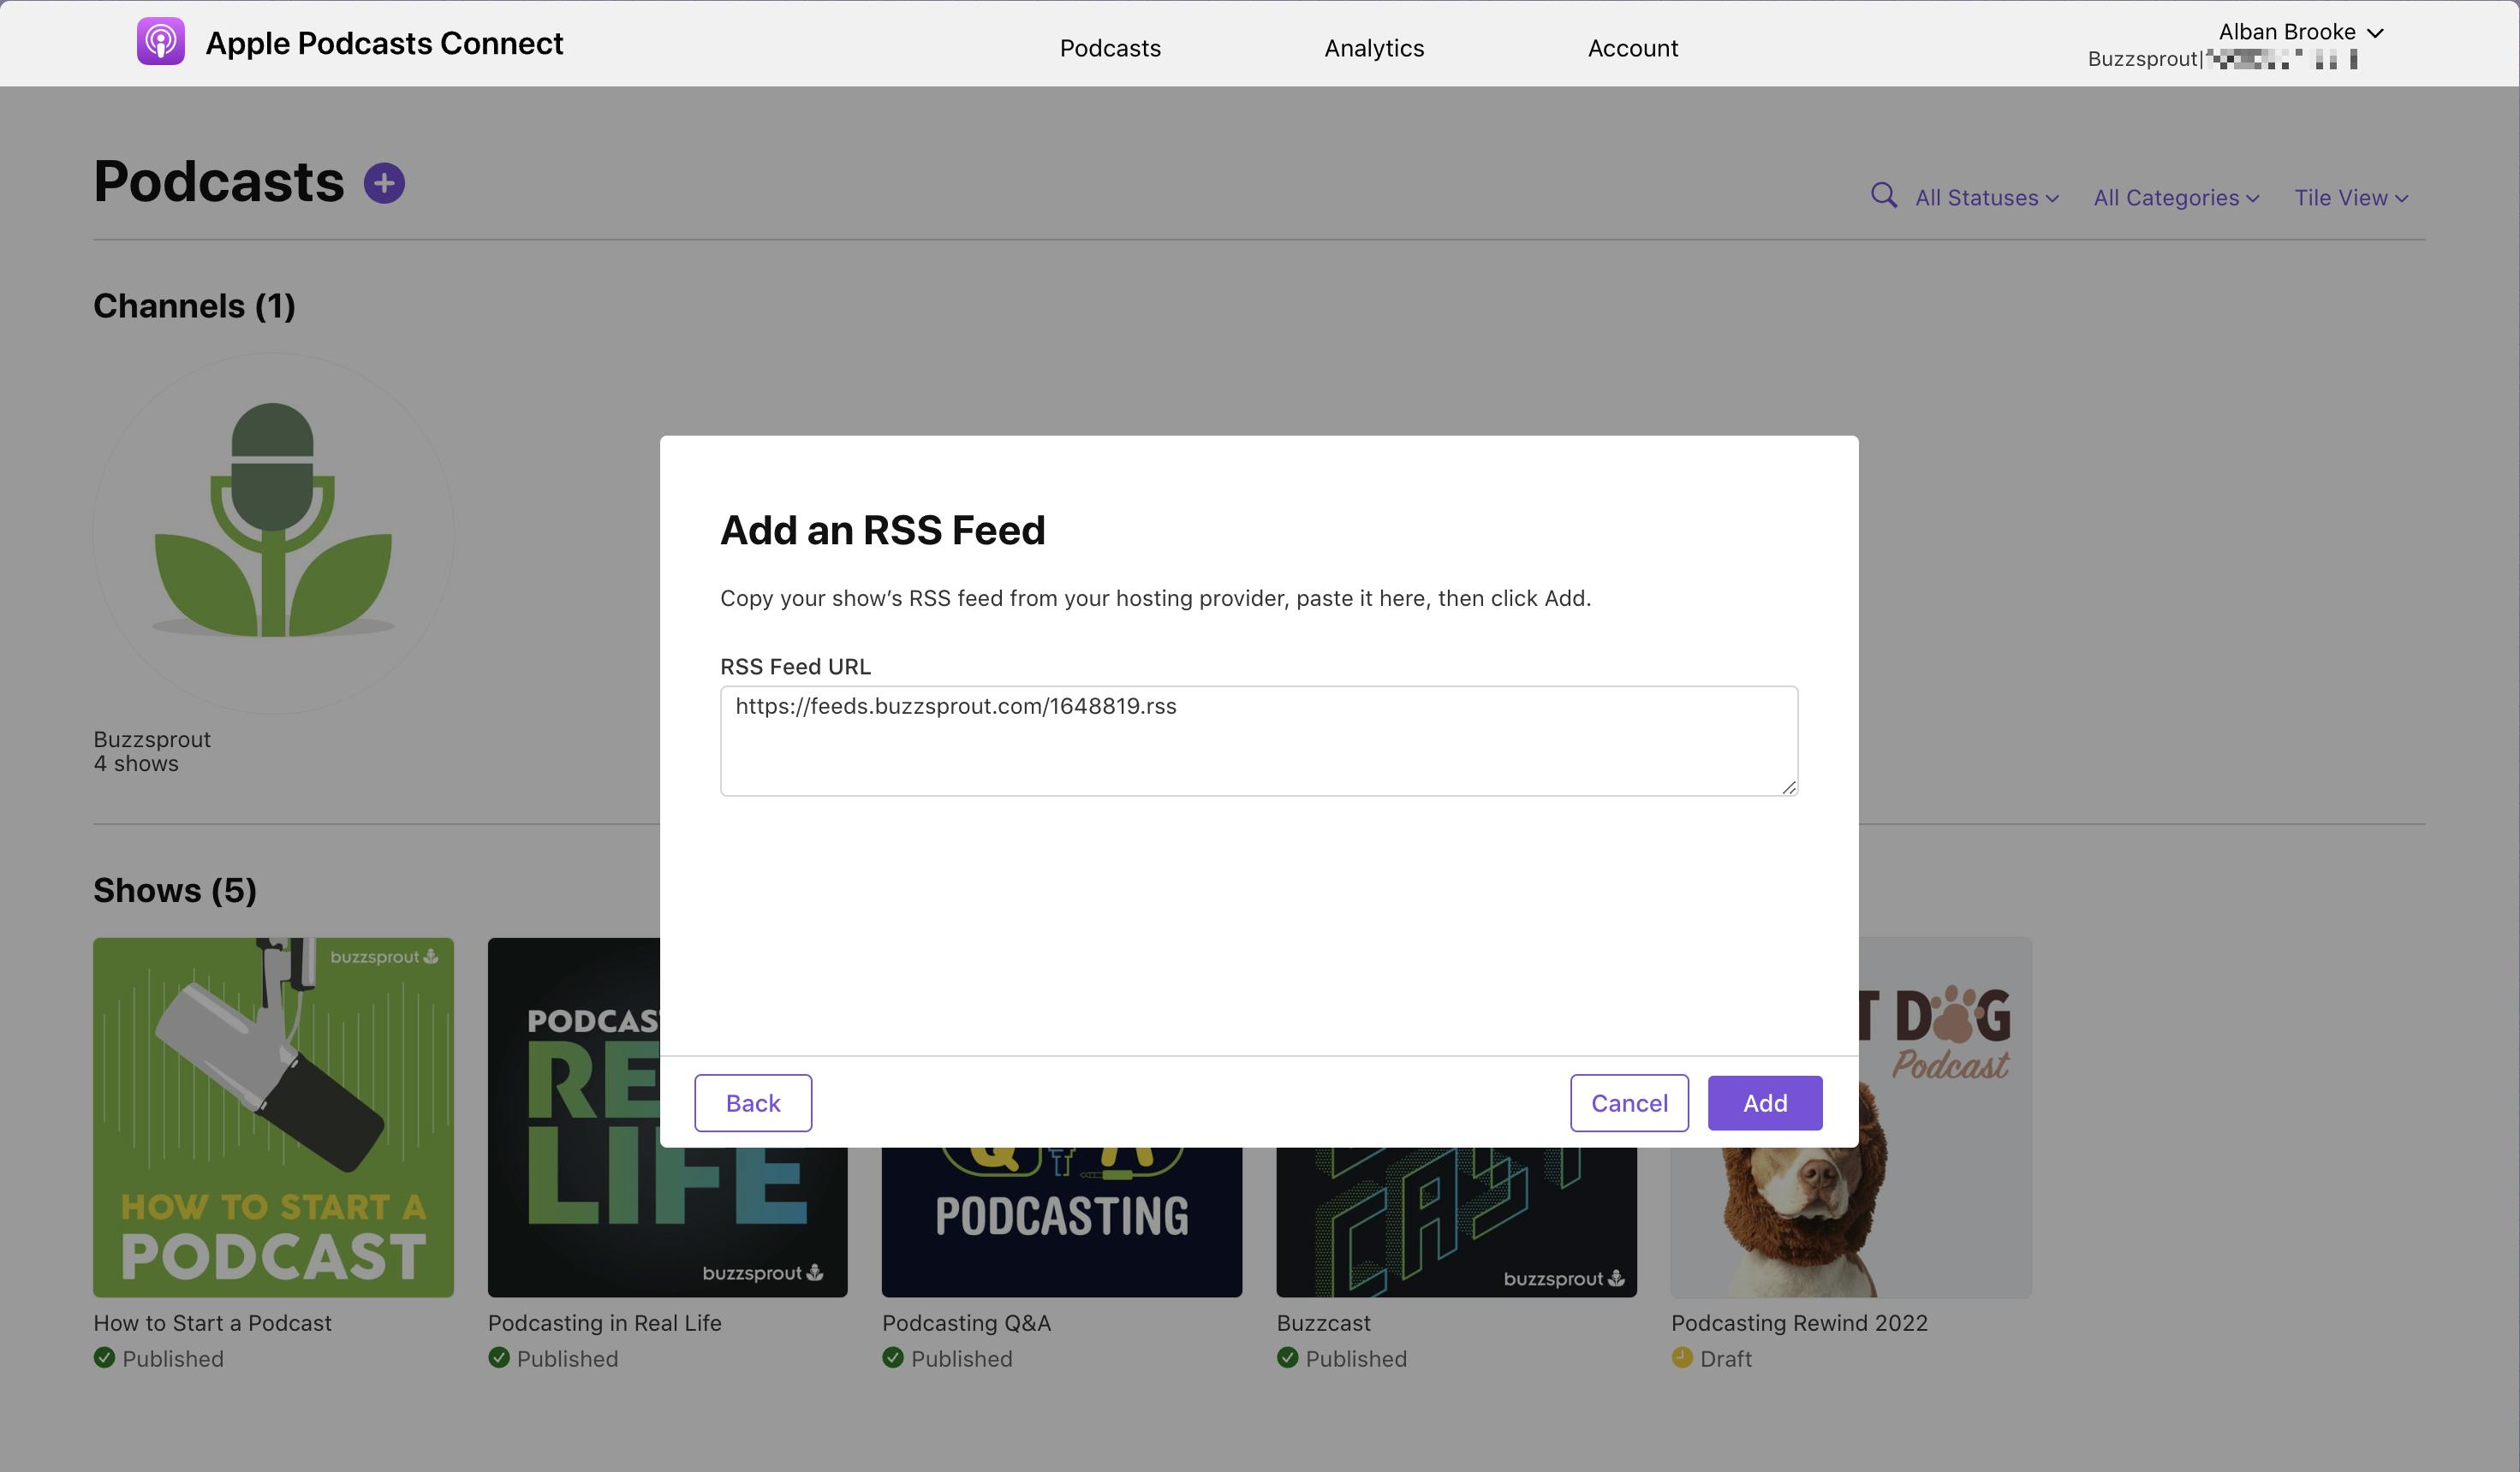Expand the All Statuses dropdown filter
Image resolution: width=2520 pixels, height=1472 pixels.
click(x=1984, y=196)
